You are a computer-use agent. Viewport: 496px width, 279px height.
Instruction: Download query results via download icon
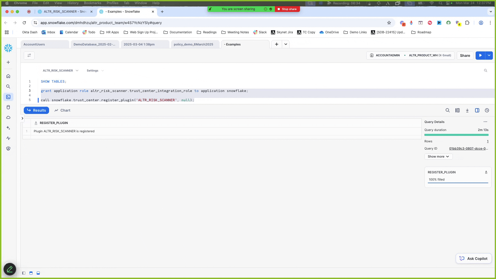pos(467,110)
